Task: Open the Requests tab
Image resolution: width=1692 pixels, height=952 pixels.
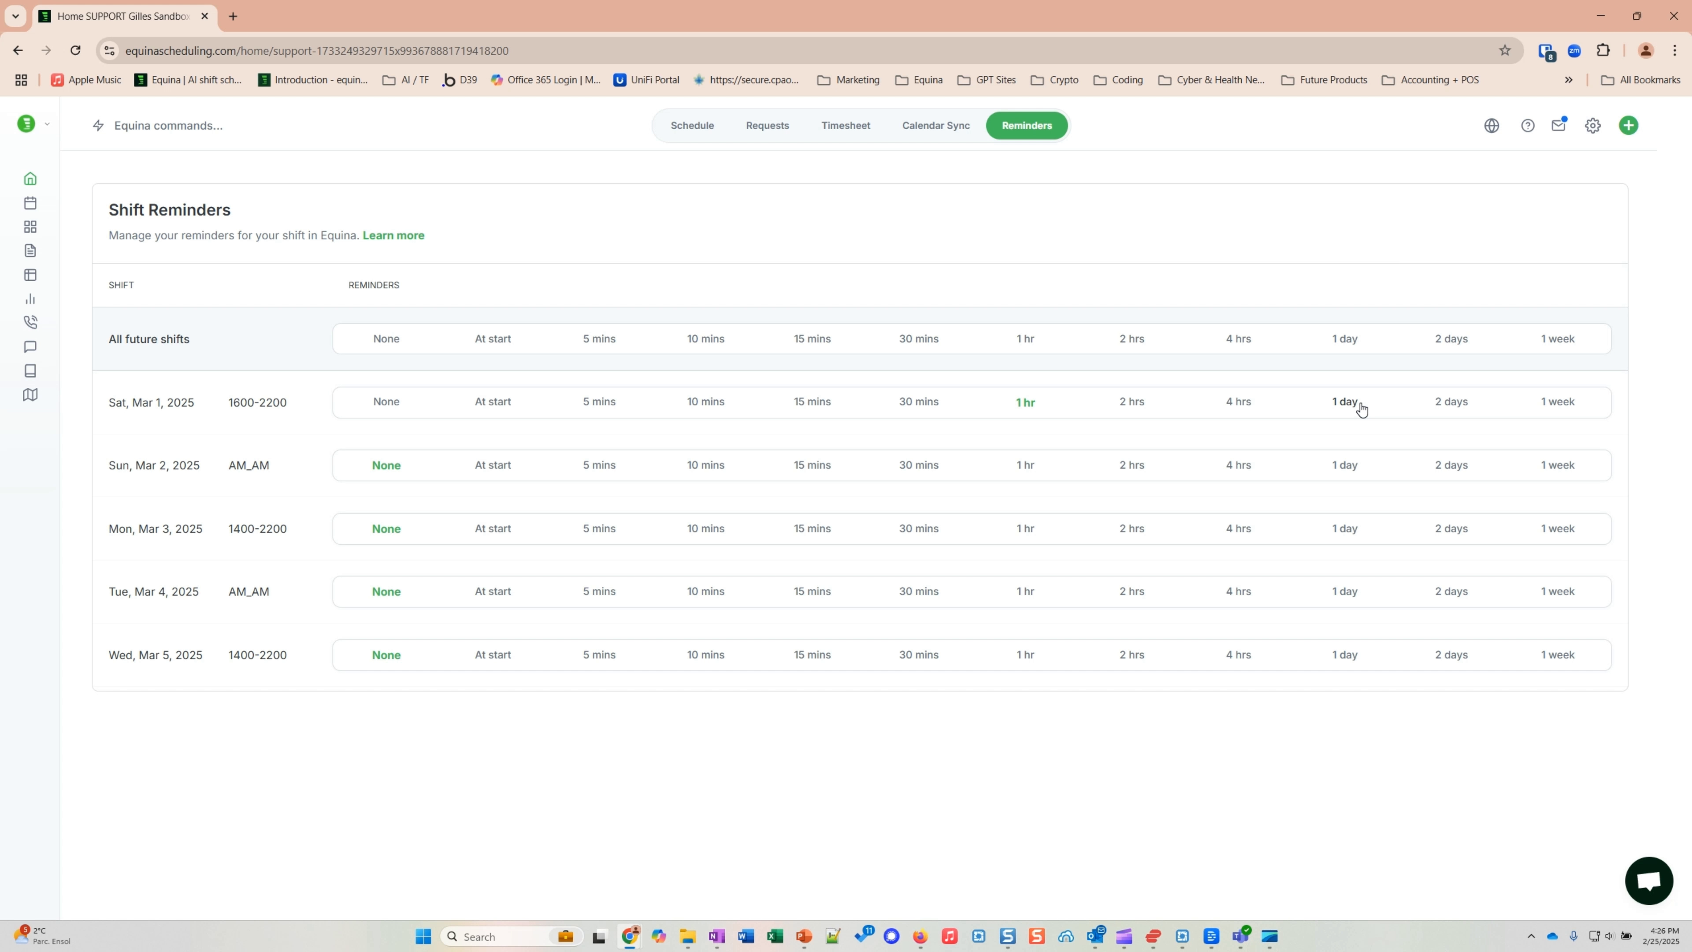Action: click(767, 125)
